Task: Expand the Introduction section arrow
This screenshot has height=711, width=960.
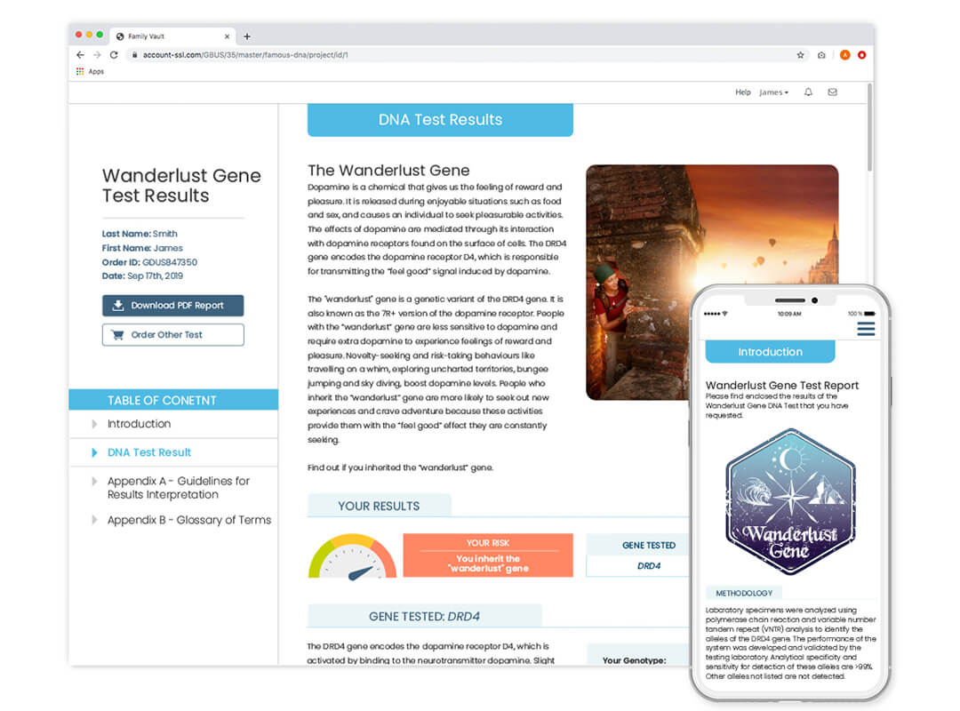Action: (94, 424)
